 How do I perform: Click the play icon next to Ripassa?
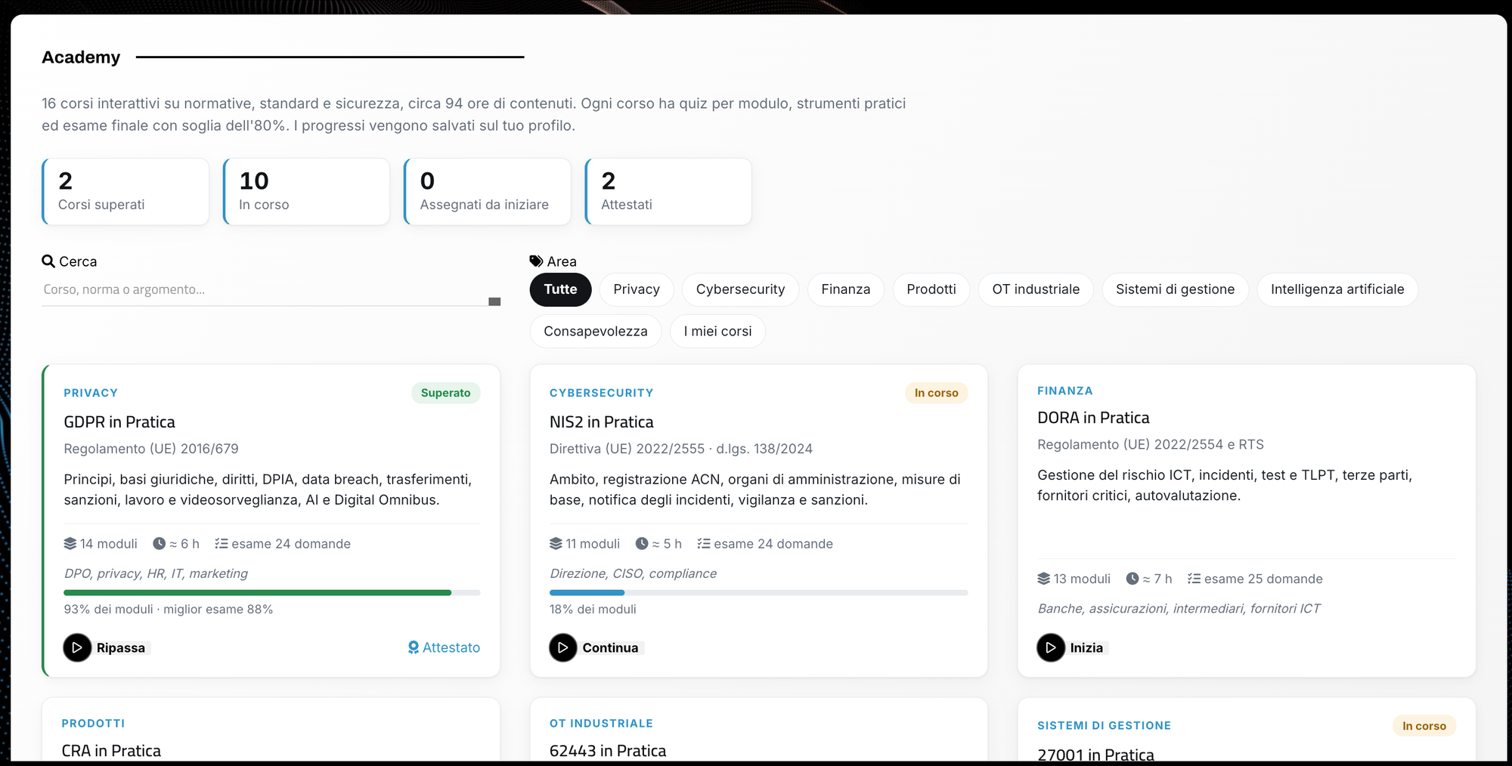point(77,647)
